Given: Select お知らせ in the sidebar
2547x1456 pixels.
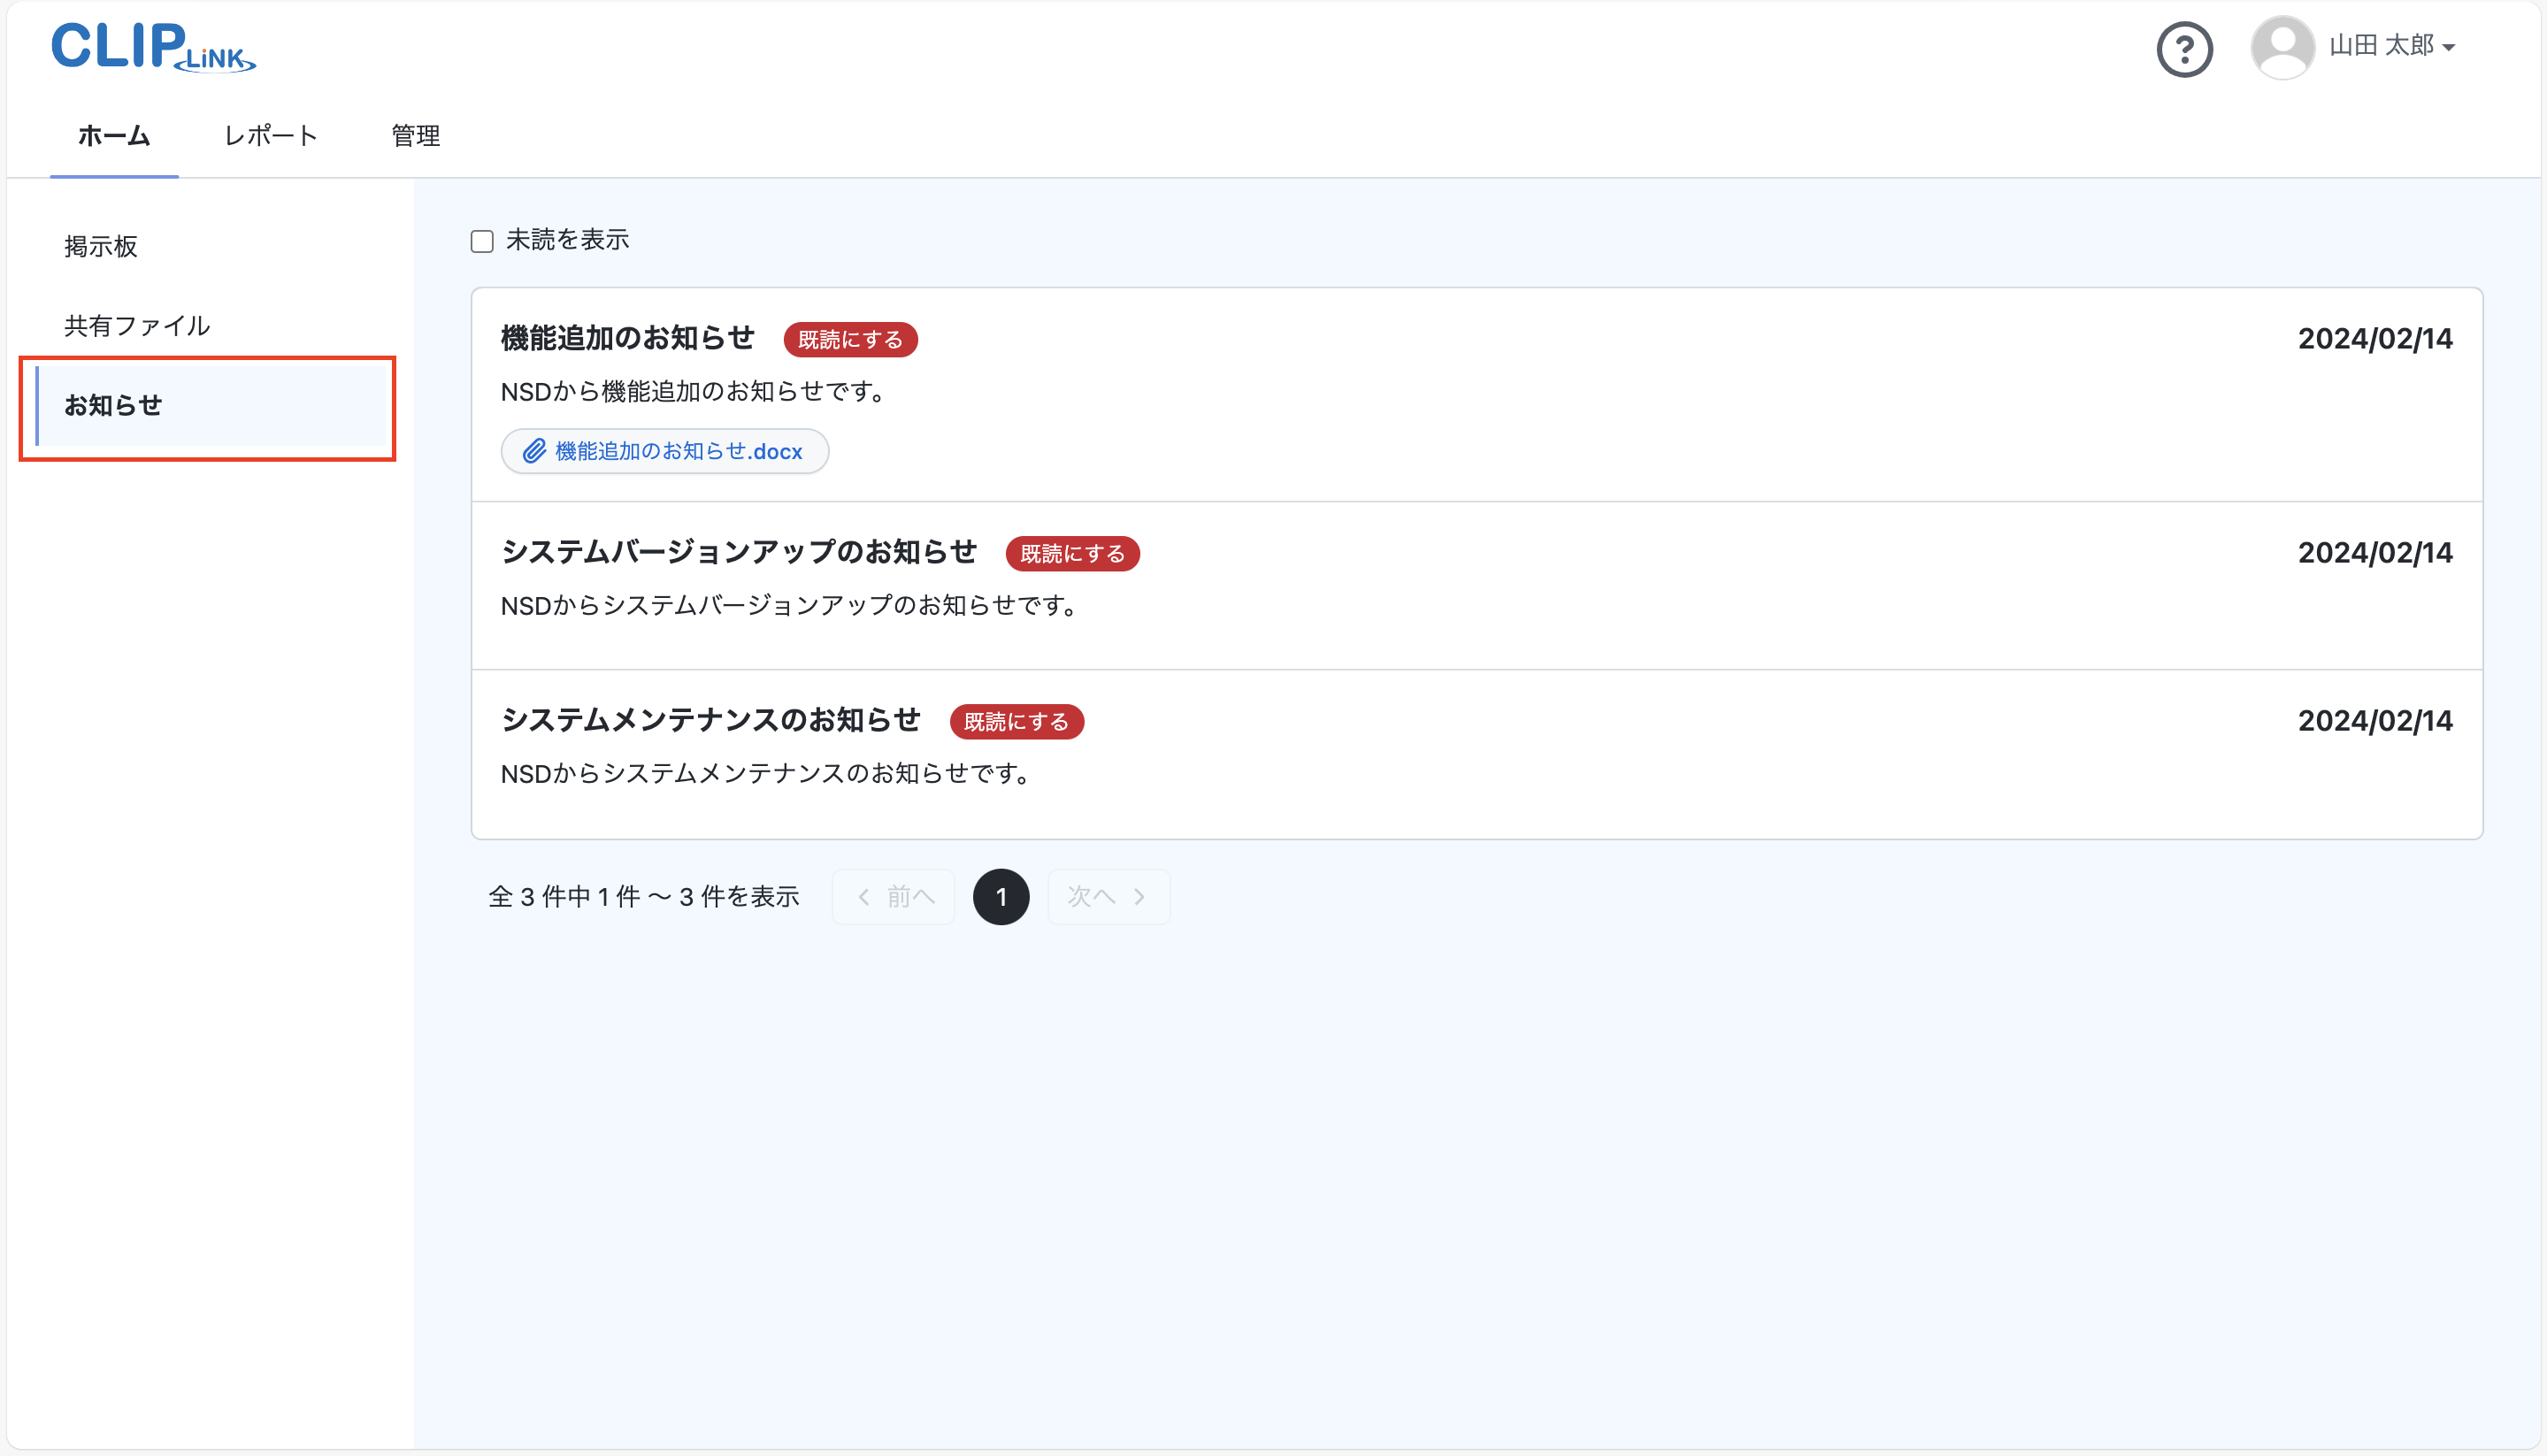Looking at the screenshot, I should click(113, 405).
